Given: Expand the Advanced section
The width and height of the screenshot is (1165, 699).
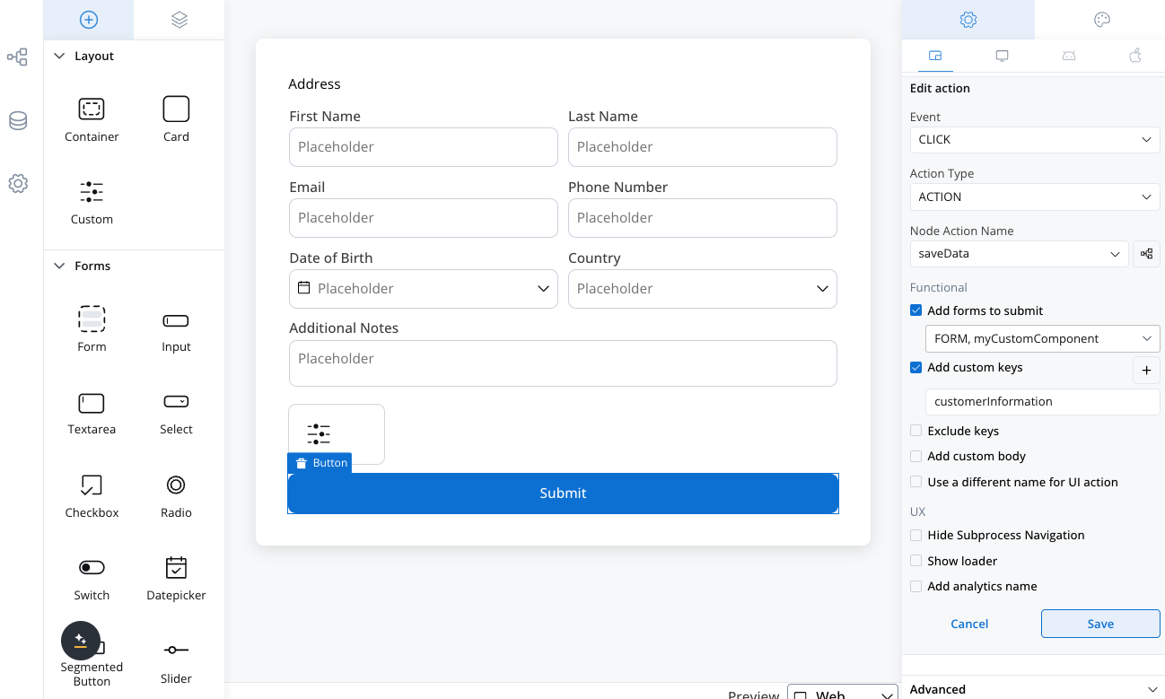Looking at the screenshot, I should [x=1033, y=688].
